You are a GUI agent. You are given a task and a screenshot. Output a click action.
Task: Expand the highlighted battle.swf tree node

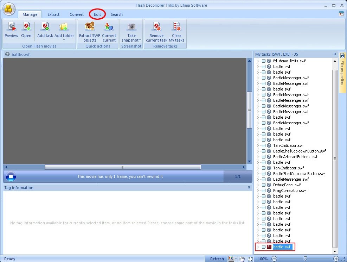tap(258, 247)
